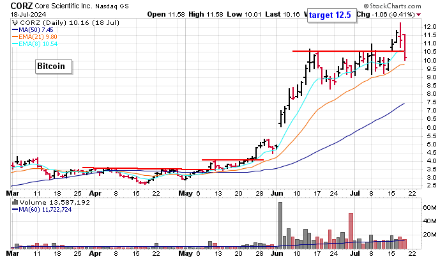Click the 7.0 price axis label
The width and height of the screenshot is (447, 259).
coord(430,111)
